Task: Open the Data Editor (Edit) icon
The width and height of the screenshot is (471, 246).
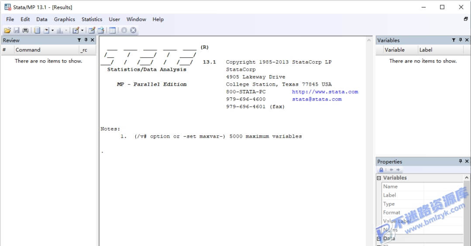Action: [x=92, y=31]
